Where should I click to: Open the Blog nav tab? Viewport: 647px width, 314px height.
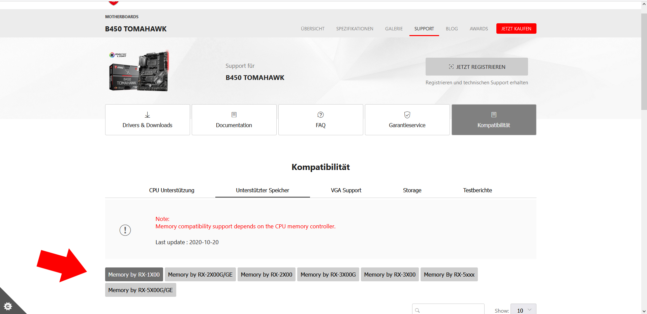pyautogui.click(x=452, y=29)
